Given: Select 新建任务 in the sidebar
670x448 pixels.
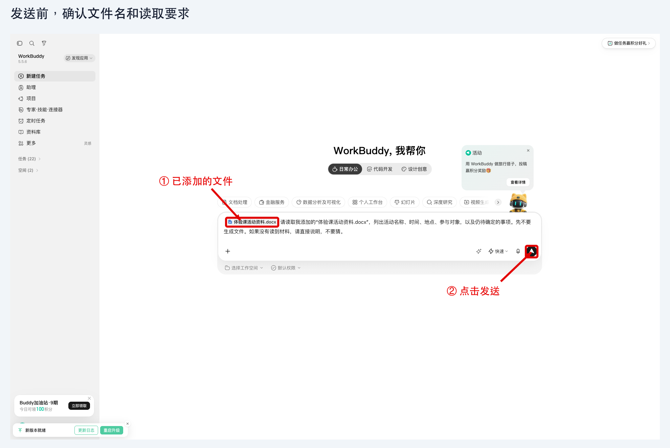Looking at the screenshot, I should coord(55,76).
